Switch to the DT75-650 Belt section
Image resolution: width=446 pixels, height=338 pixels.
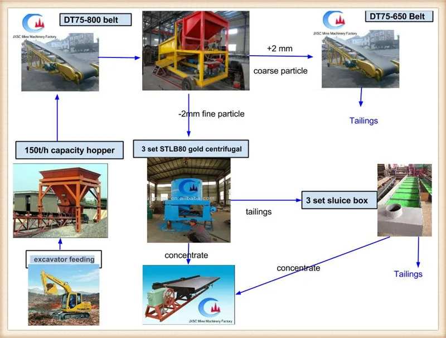[398, 16]
